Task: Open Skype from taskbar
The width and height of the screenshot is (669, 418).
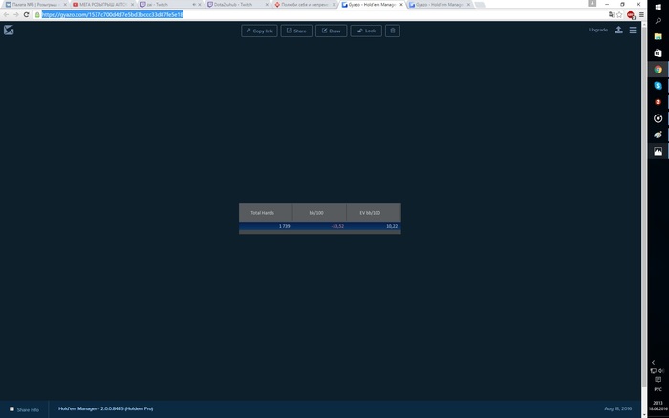Action: pos(658,86)
